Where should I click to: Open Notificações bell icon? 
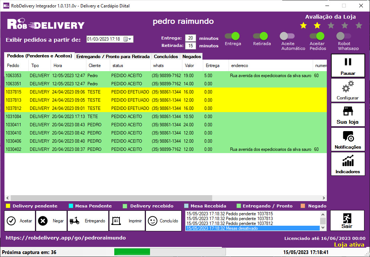point(348,136)
